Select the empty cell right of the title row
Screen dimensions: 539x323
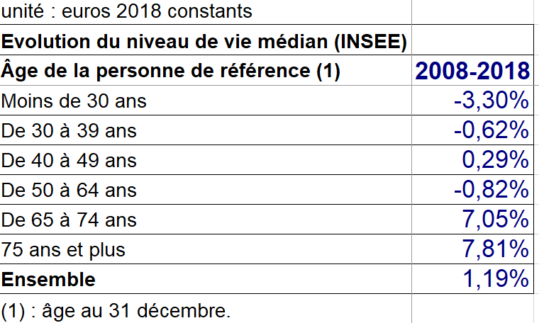pyautogui.click(x=472, y=40)
